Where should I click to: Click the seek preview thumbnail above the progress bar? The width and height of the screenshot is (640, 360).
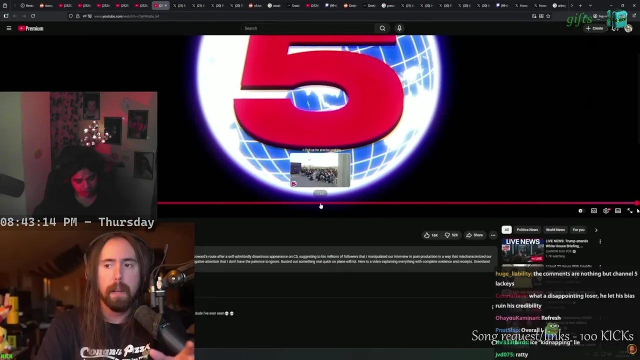[320, 170]
